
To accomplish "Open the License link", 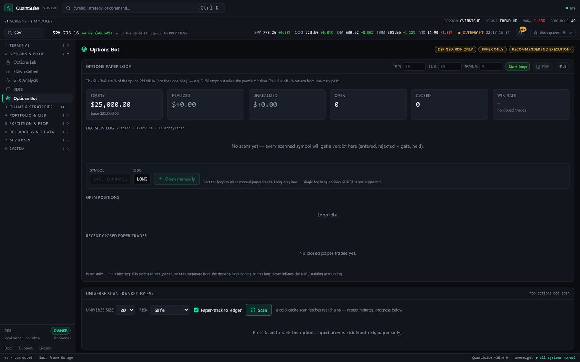I will tap(46, 348).
